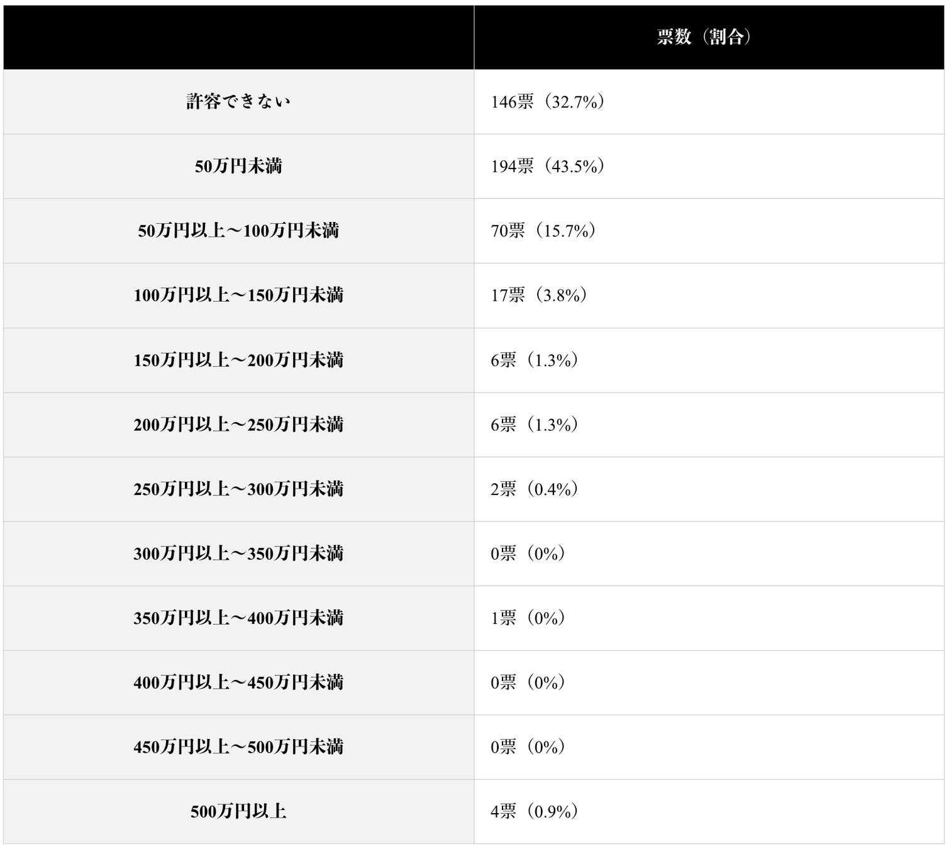Screen dimensions: 949x849
Task: Click the 17票（3.8%） value
Action: click(538, 295)
